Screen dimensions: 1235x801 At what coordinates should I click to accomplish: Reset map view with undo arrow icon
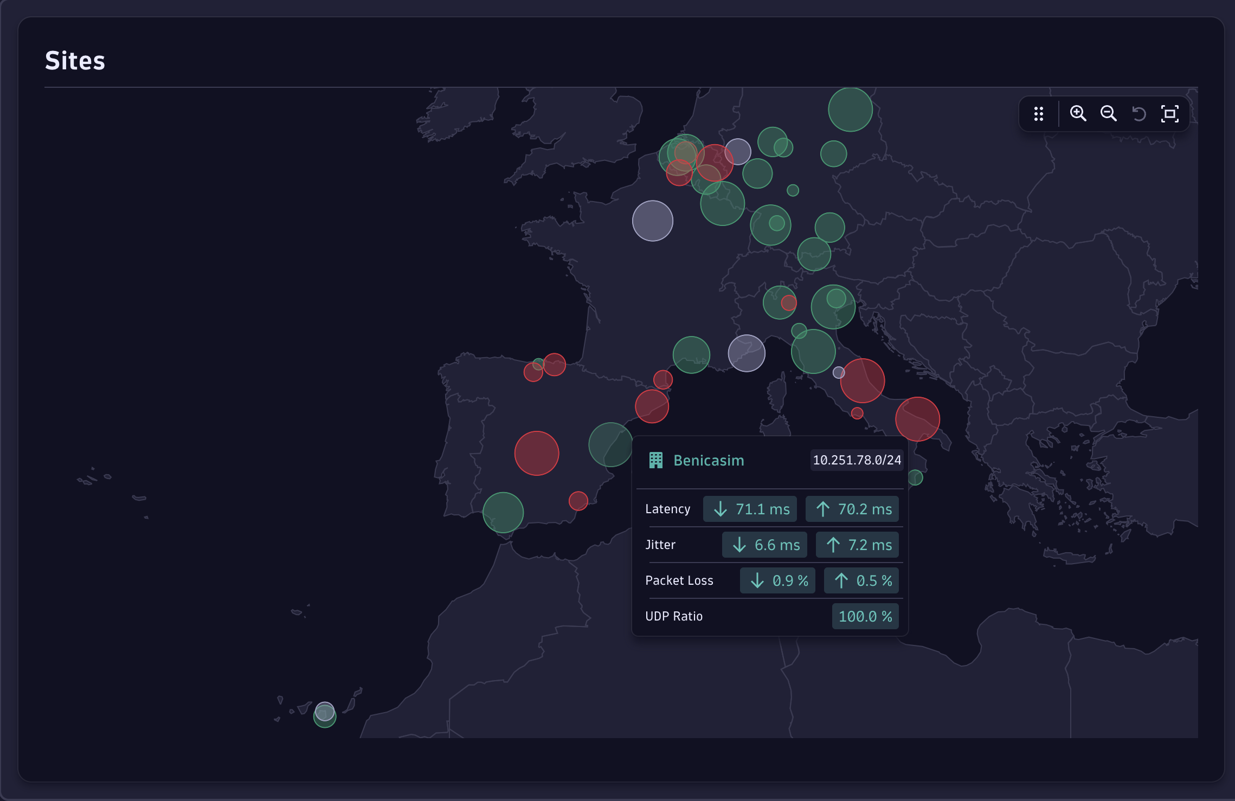pyautogui.click(x=1139, y=114)
